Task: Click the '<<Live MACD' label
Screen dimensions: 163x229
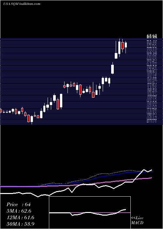Action: [137, 220]
